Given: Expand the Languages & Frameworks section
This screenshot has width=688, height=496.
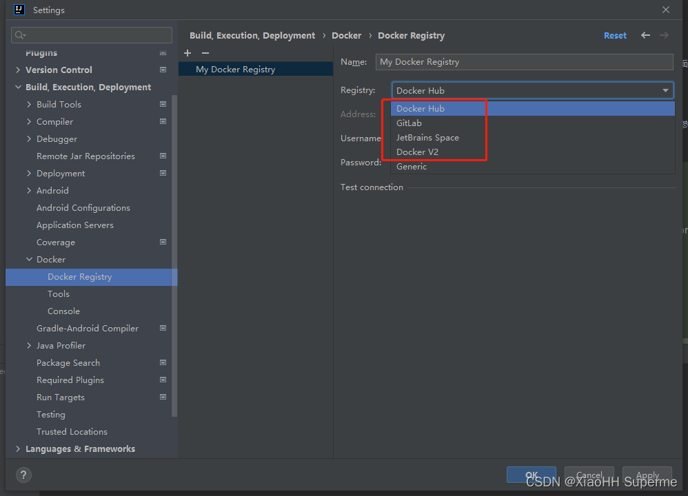Looking at the screenshot, I should click(17, 448).
